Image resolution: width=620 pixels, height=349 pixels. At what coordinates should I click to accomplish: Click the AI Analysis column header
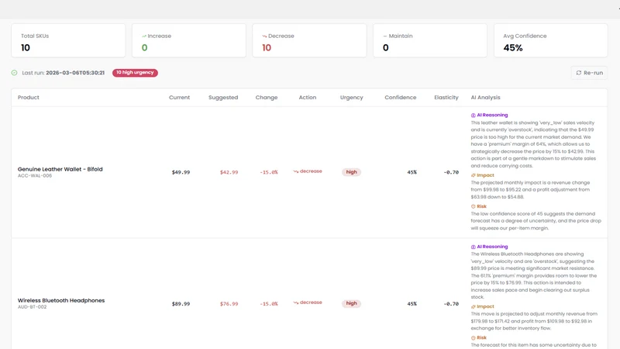tap(486, 98)
